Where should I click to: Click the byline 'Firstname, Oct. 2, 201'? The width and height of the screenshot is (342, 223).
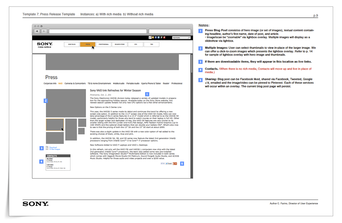coord(101,95)
